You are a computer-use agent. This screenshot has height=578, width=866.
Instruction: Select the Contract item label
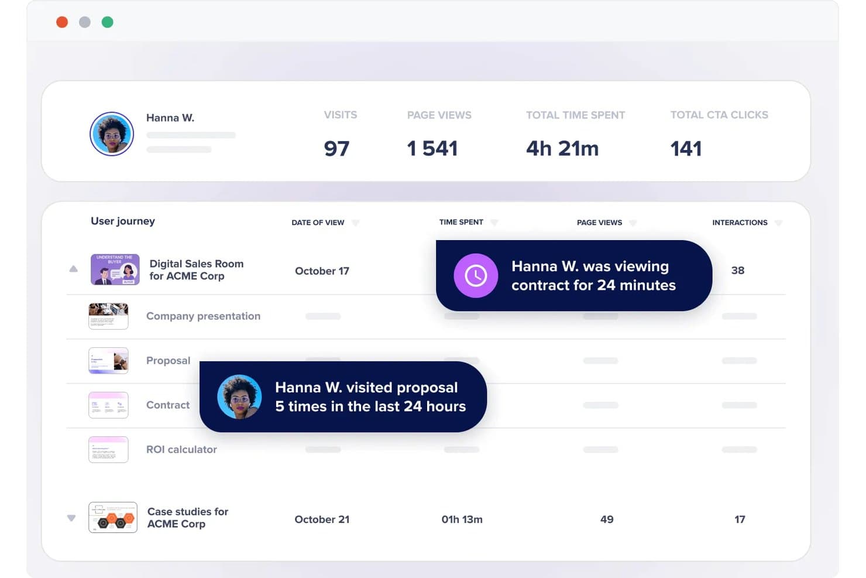point(168,405)
